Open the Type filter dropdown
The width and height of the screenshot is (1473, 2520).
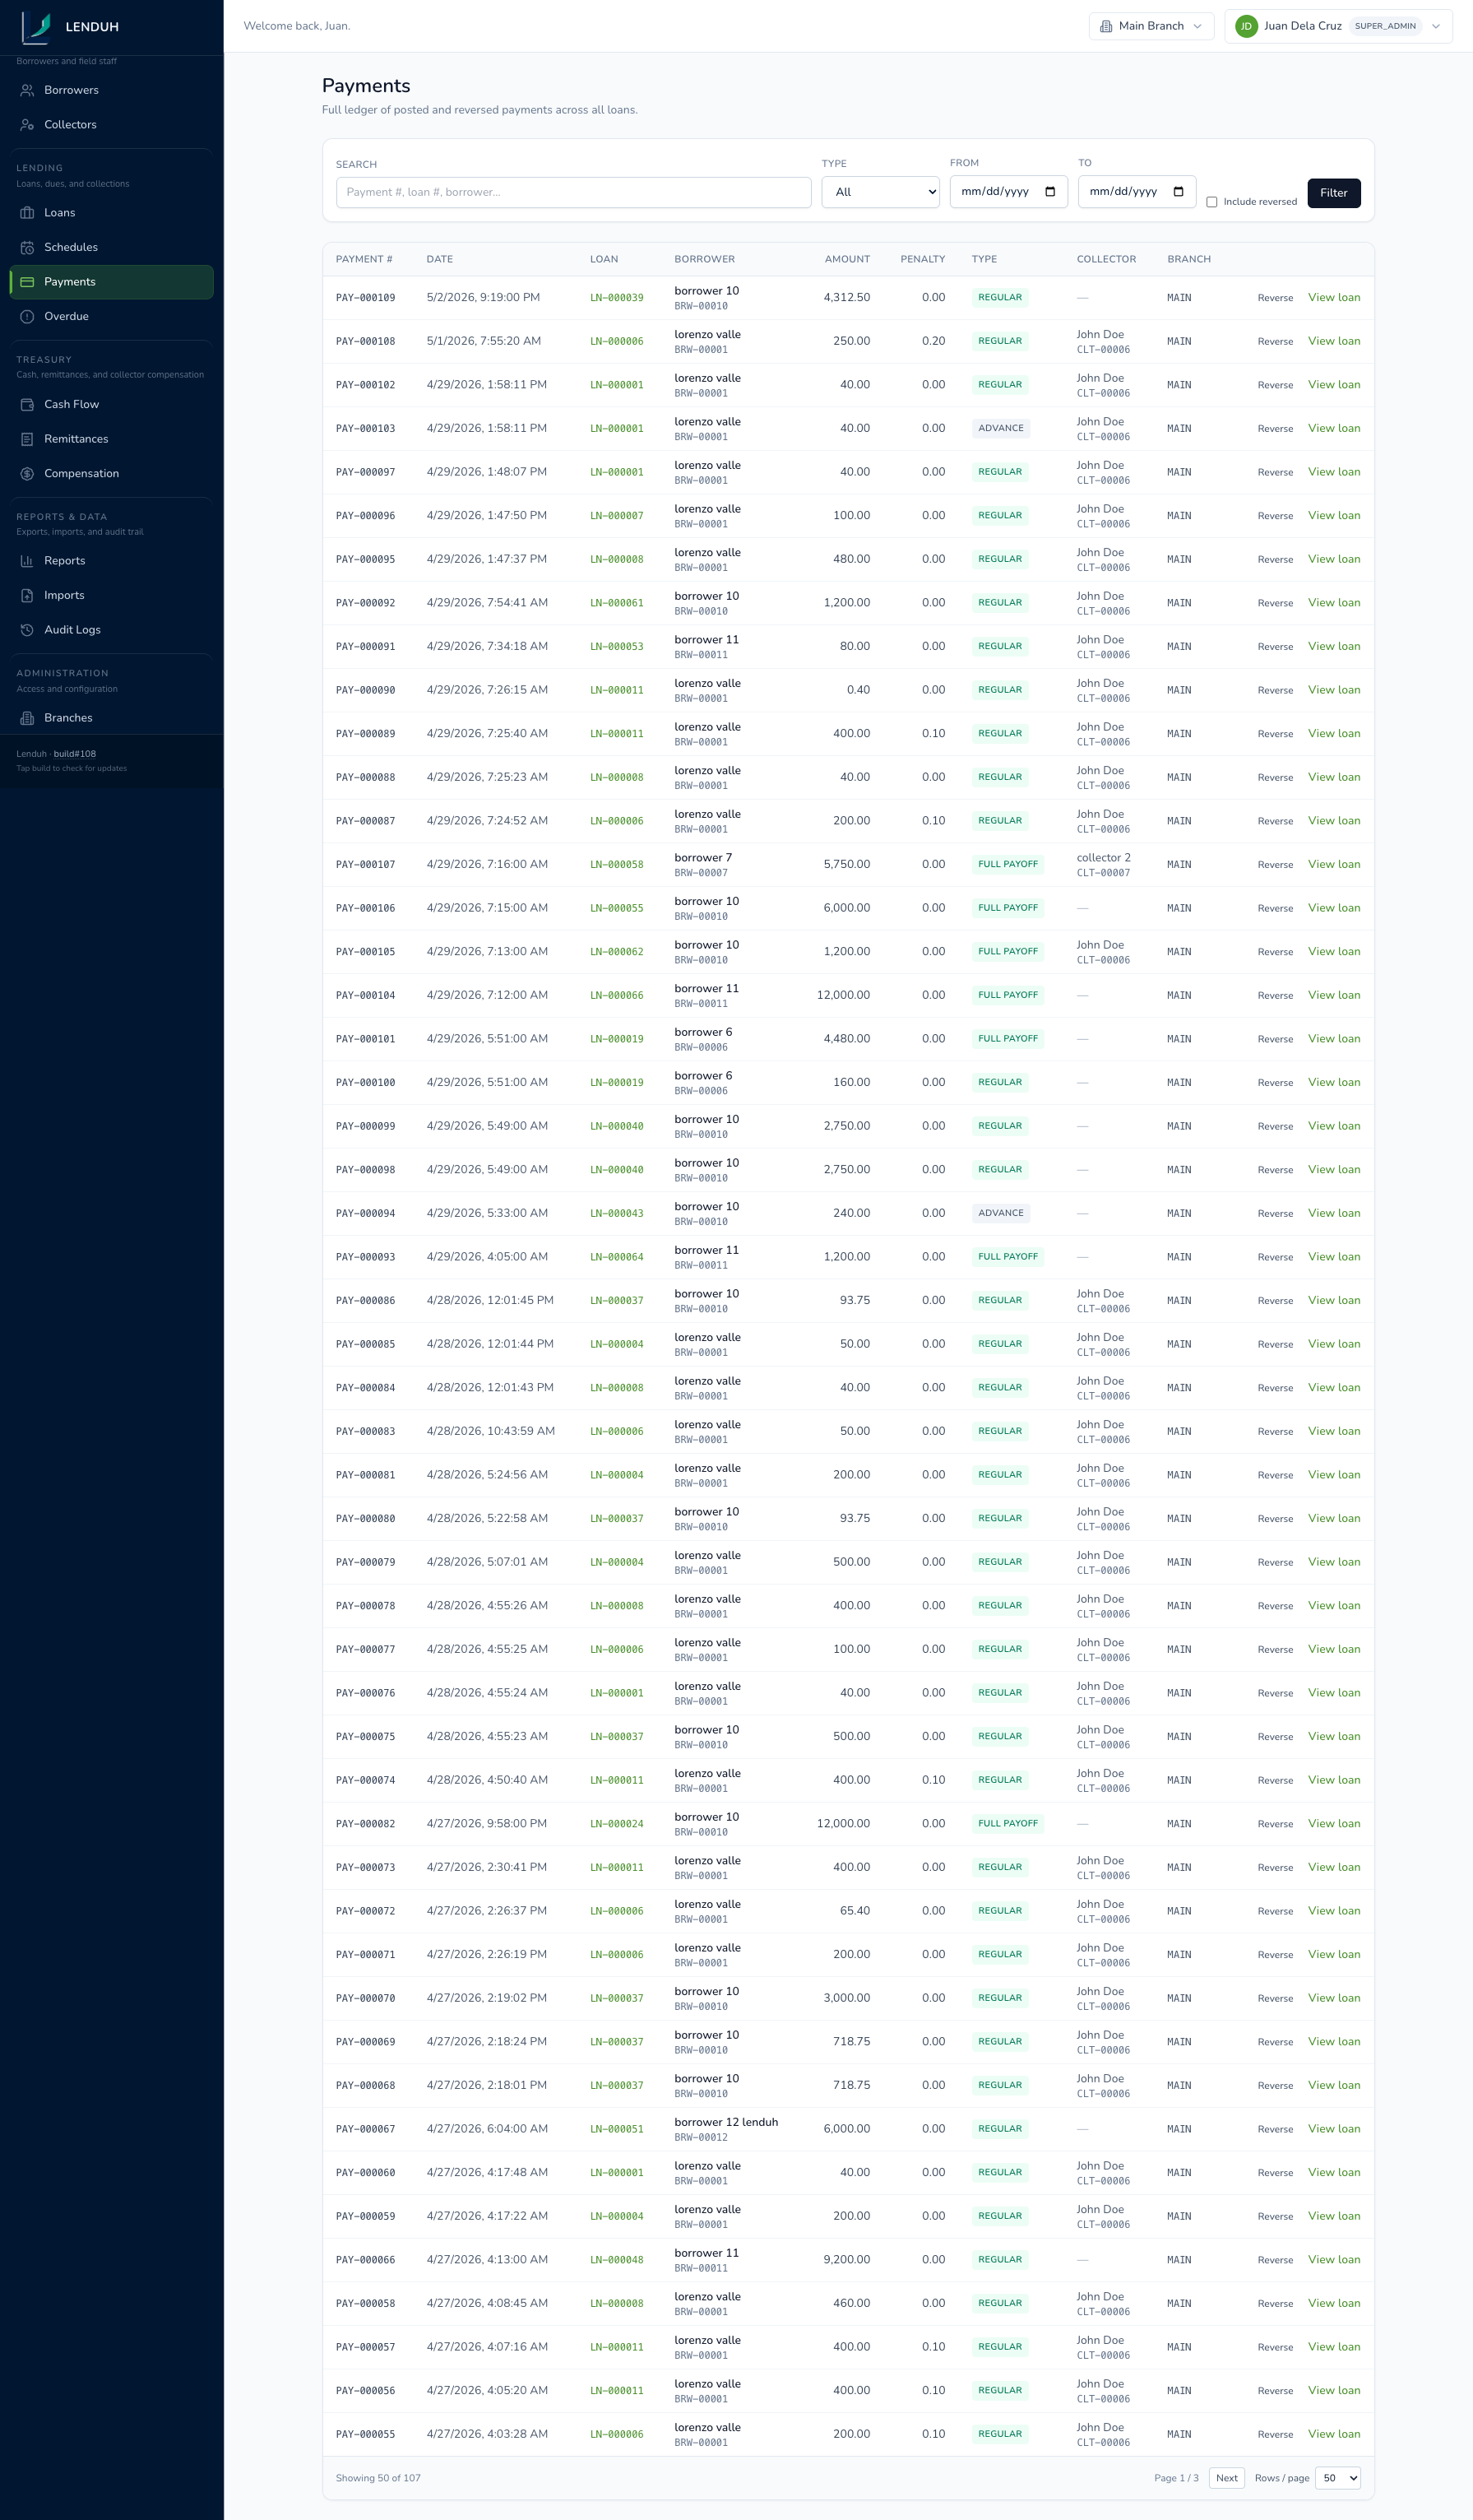[880, 192]
